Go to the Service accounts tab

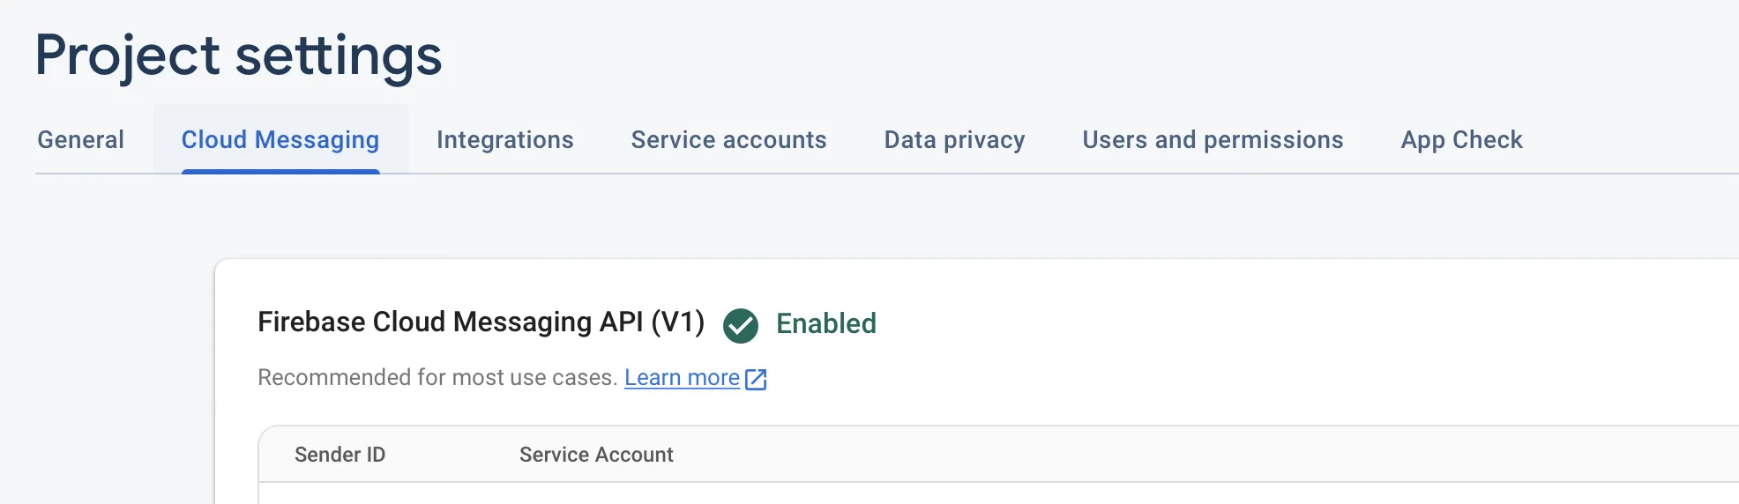728,140
